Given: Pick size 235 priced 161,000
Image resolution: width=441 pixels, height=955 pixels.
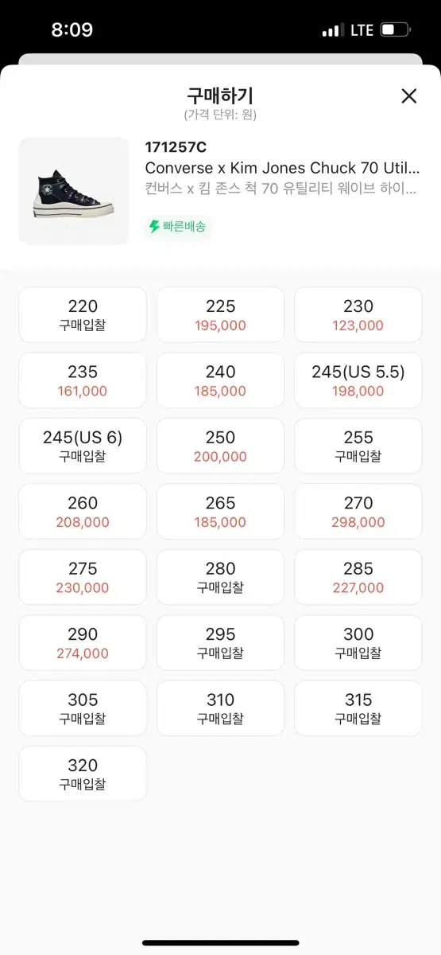Looking at the screenshot, I should pos(83,380).
